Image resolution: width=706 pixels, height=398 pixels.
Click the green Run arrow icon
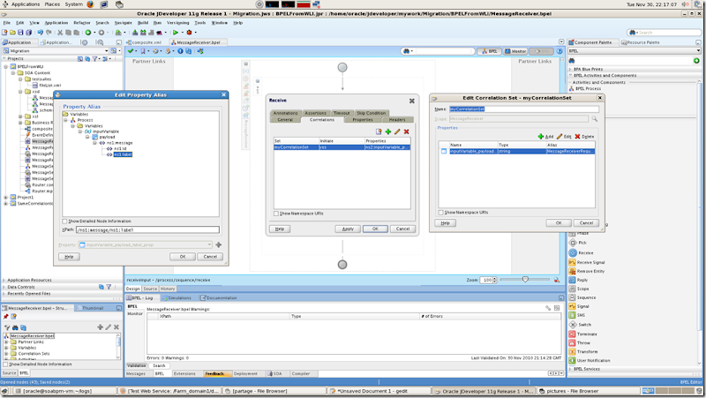click(x=176, y=33)
